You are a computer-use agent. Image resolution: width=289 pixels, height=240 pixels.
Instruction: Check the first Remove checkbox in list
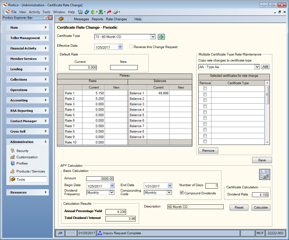(205, 89)
